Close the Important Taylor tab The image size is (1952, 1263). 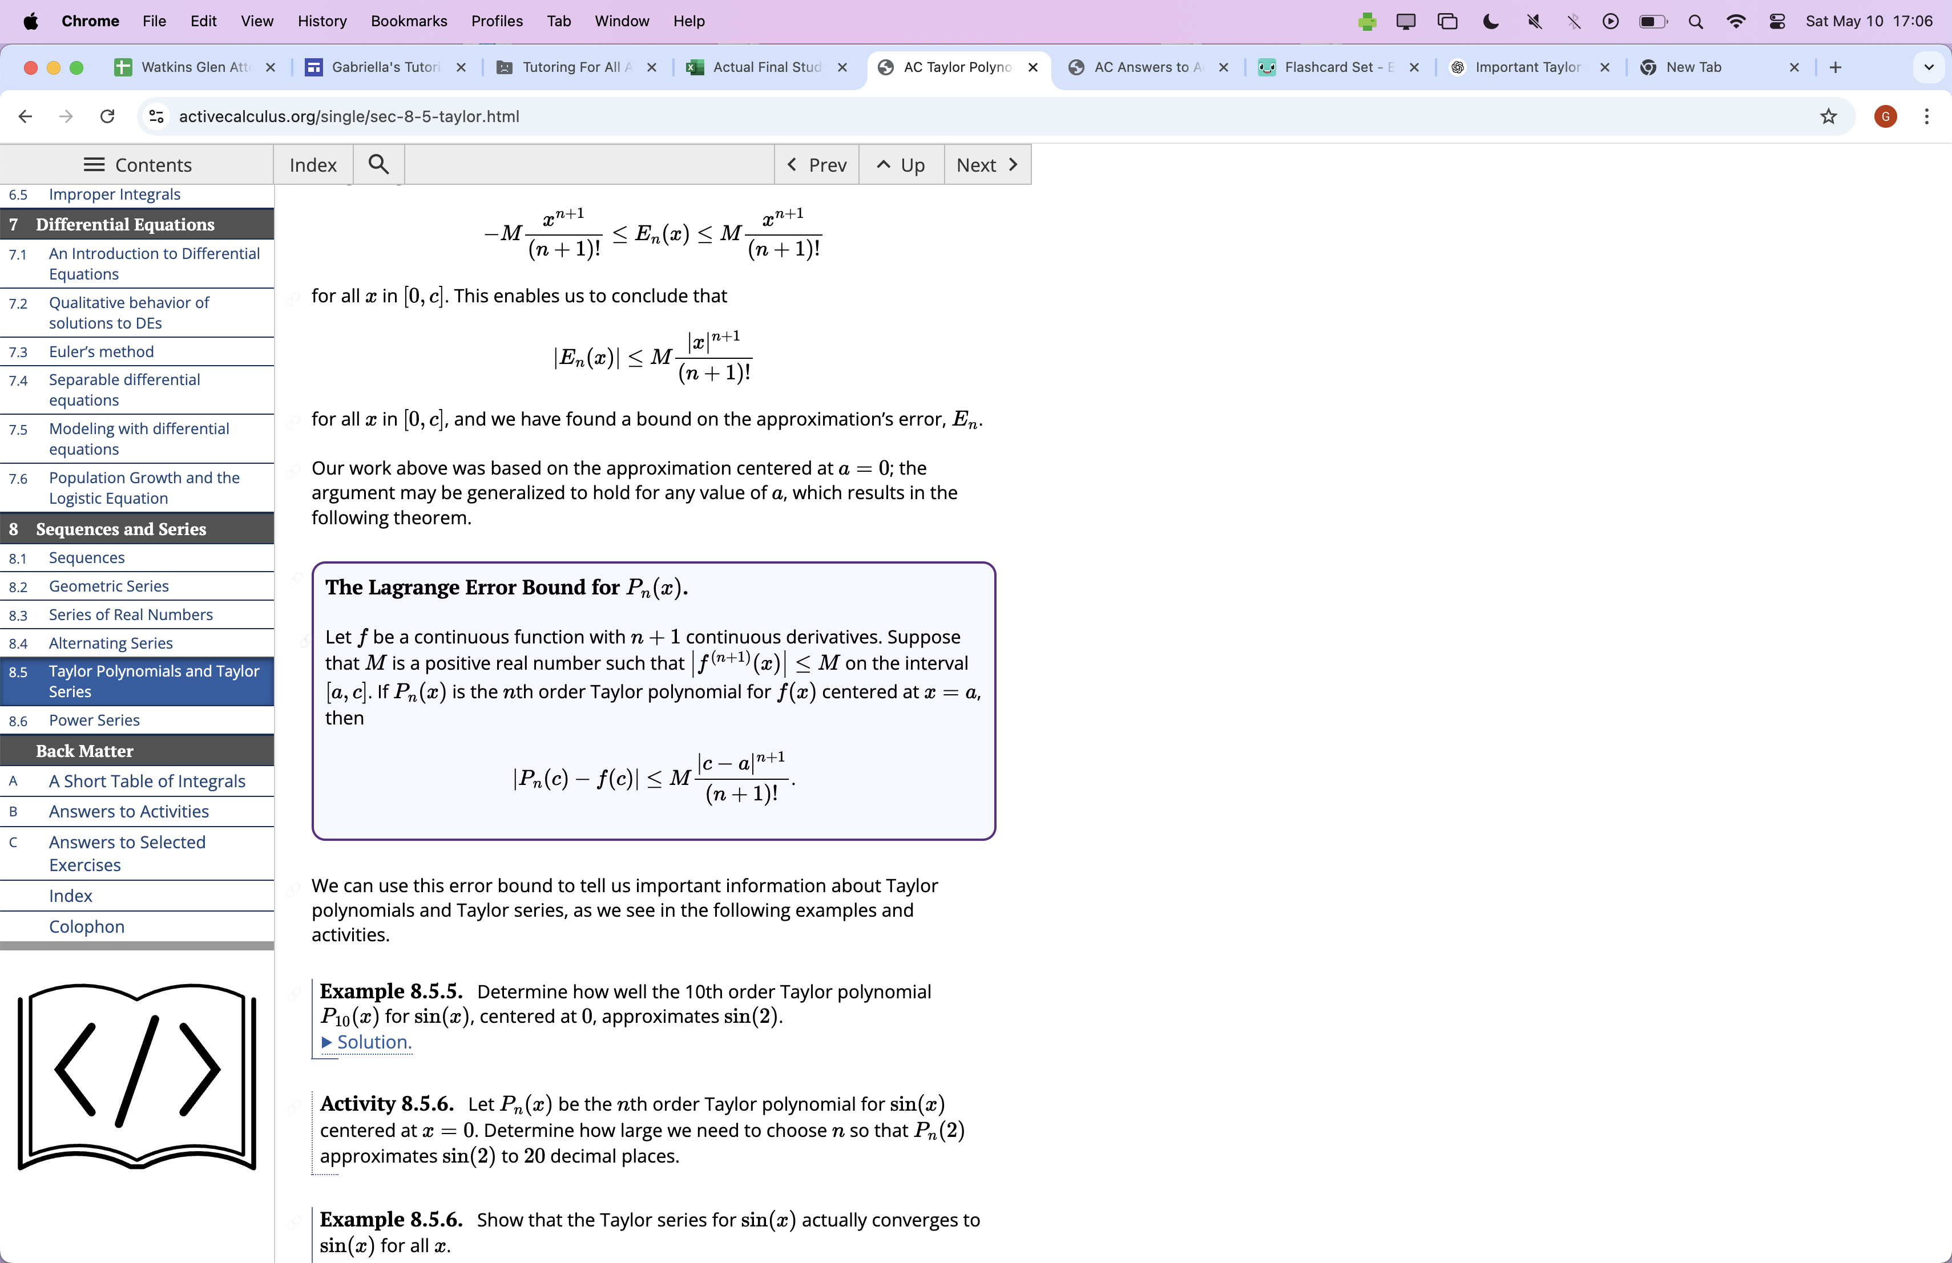point(1605,67)
